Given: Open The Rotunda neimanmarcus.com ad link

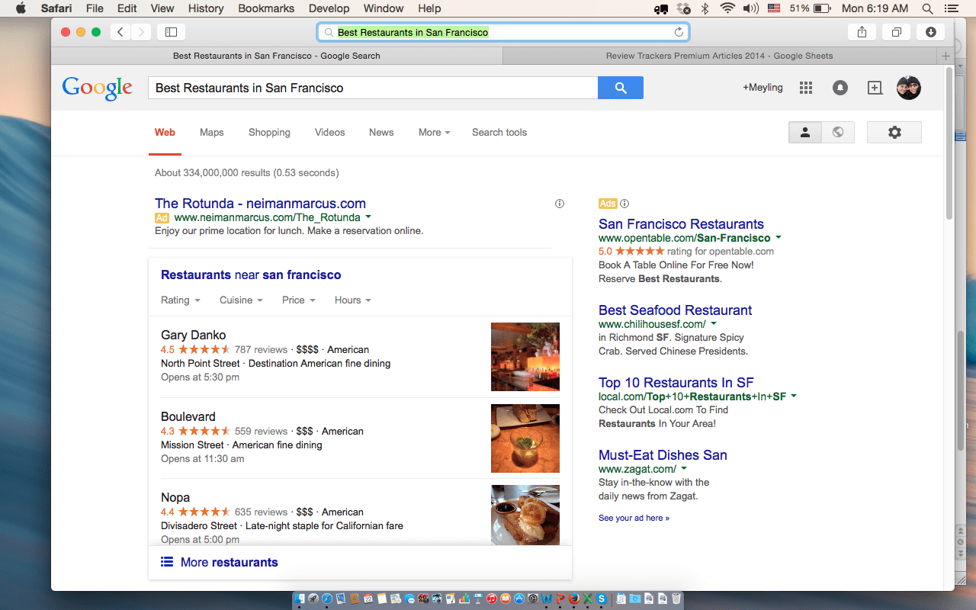Looking at the screenshot, I should coord(260,204).
